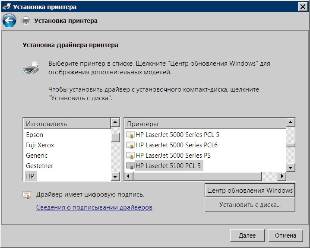Select Epson in the manufacturer list
The width and height of the screenshot is (310, 248).
click(35, 135)
